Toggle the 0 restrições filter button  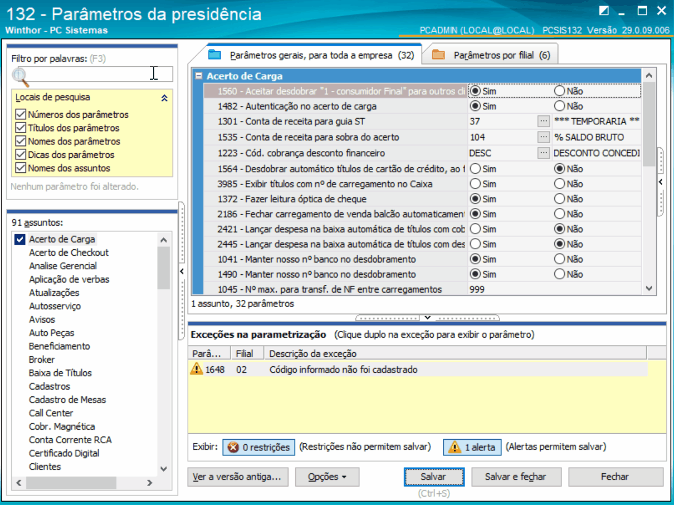259,447
